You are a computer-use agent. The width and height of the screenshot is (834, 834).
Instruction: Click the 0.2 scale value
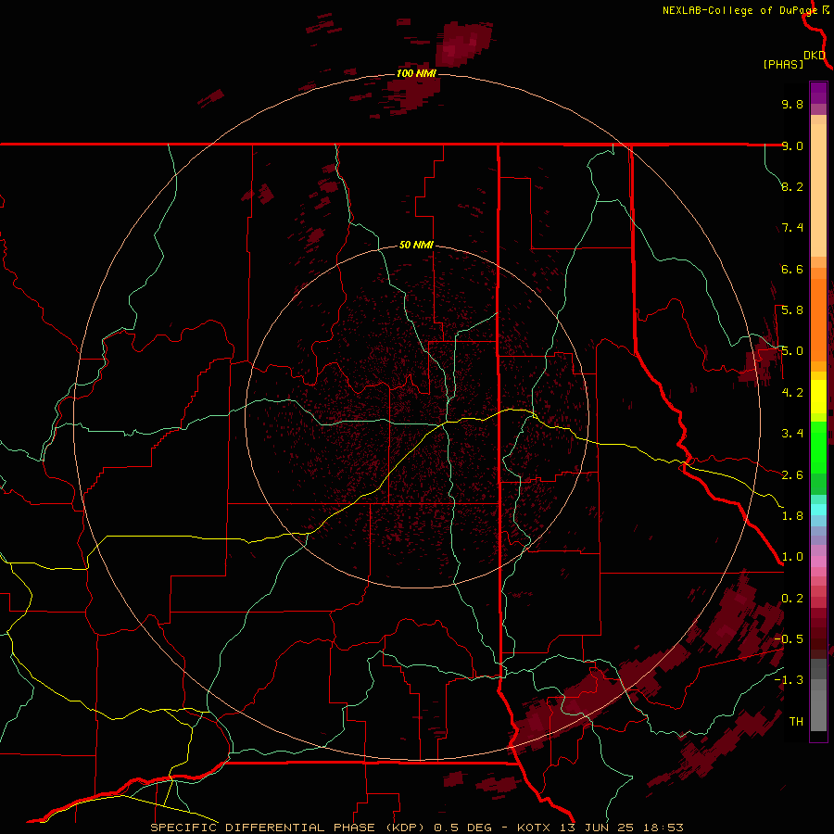(792, 599)
